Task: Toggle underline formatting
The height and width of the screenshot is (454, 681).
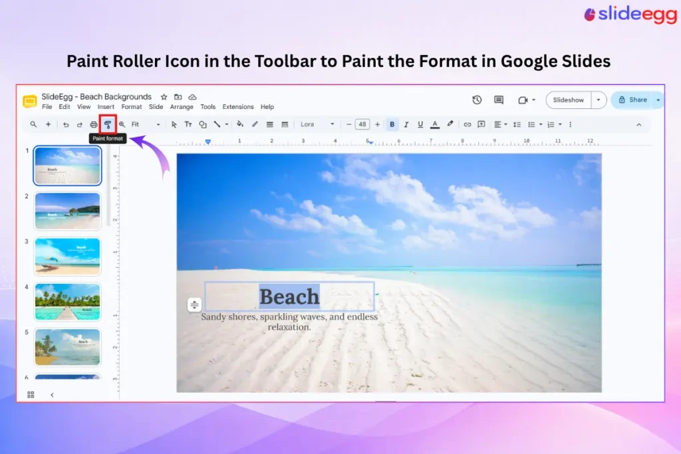Action: [420, 124]
